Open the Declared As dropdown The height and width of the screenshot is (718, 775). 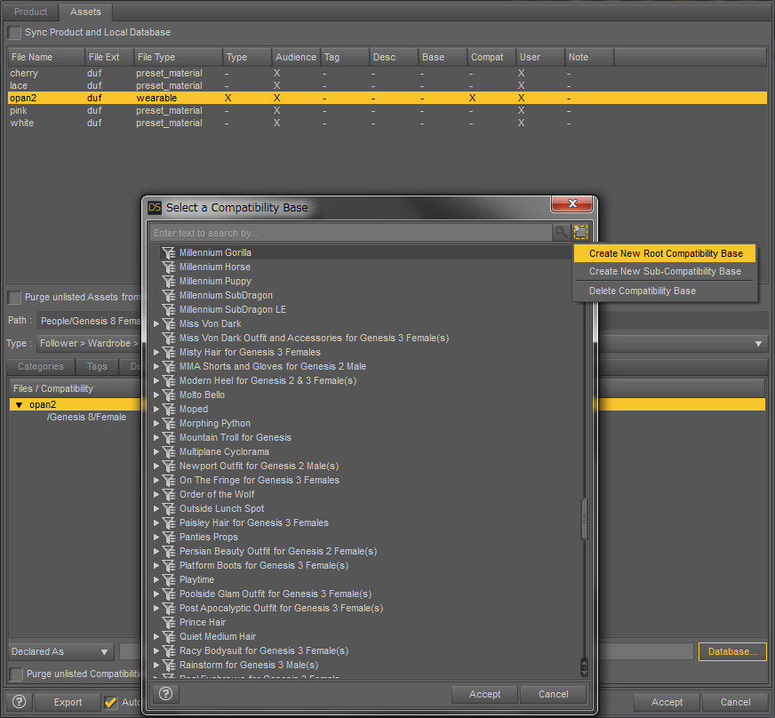click(x=60, y=651)
